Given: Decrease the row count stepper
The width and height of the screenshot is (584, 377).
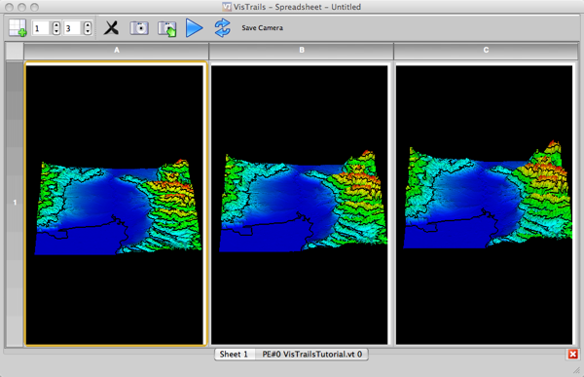Looking at the screenshot, I should (x=56, y=31).
